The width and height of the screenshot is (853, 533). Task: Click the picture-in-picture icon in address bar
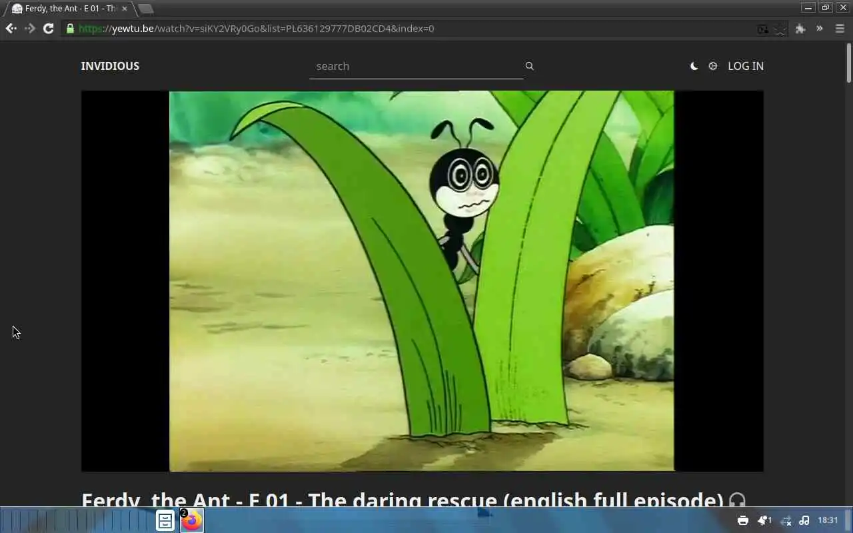click(762, 29)
